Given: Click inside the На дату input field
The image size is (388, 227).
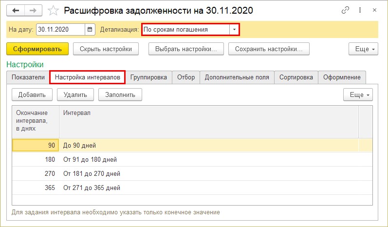Looking at the screenshot, I should coord(60,29).
